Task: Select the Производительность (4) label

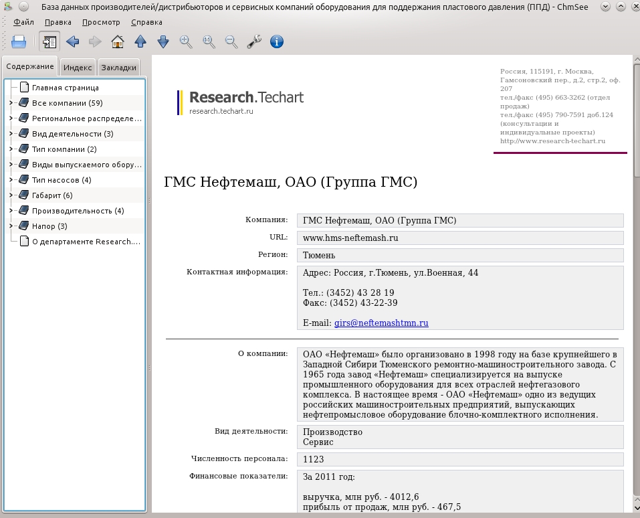Action: pyautogui.click(x=78, y=211)
